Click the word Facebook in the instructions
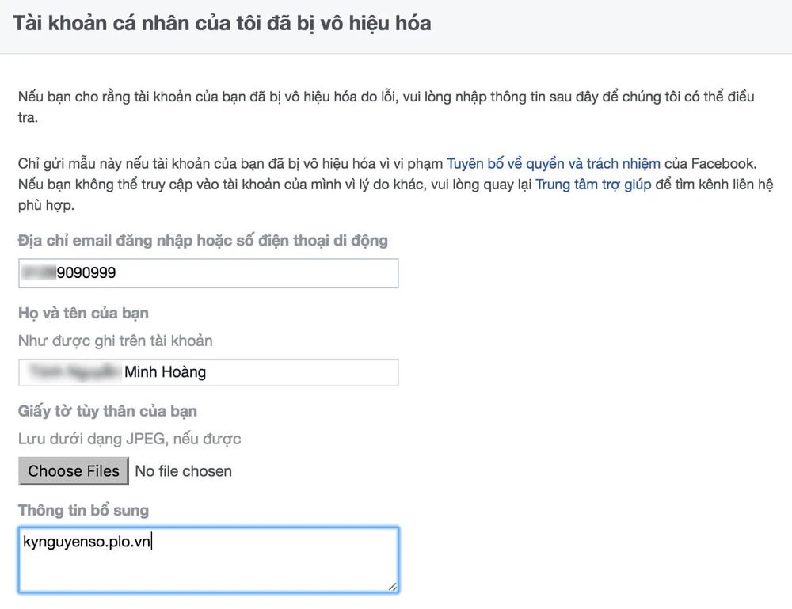The image size is (792, 609). click(x=706, y=163)
